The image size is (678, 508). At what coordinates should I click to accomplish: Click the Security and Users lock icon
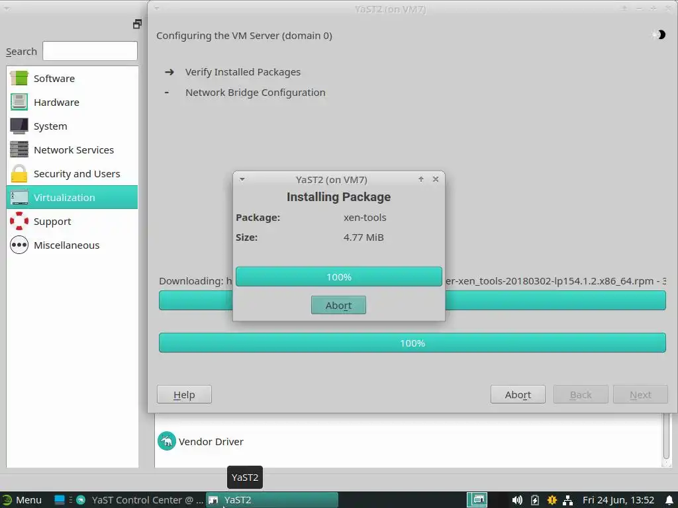point(19,173)
